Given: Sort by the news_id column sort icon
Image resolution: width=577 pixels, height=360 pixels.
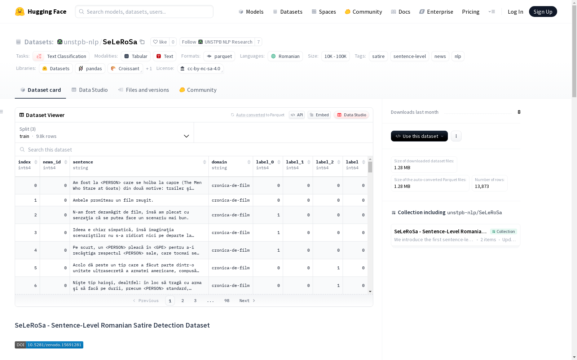Looking at the screenshot, I should point(66,162).
